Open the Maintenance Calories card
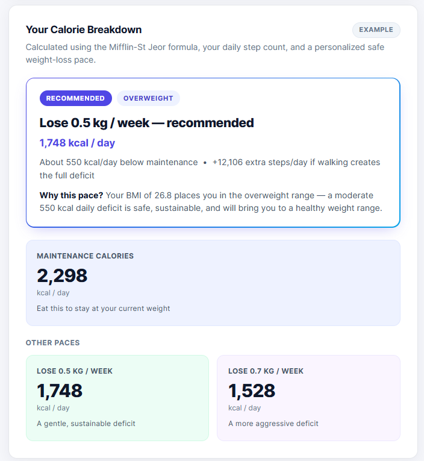 213,283
